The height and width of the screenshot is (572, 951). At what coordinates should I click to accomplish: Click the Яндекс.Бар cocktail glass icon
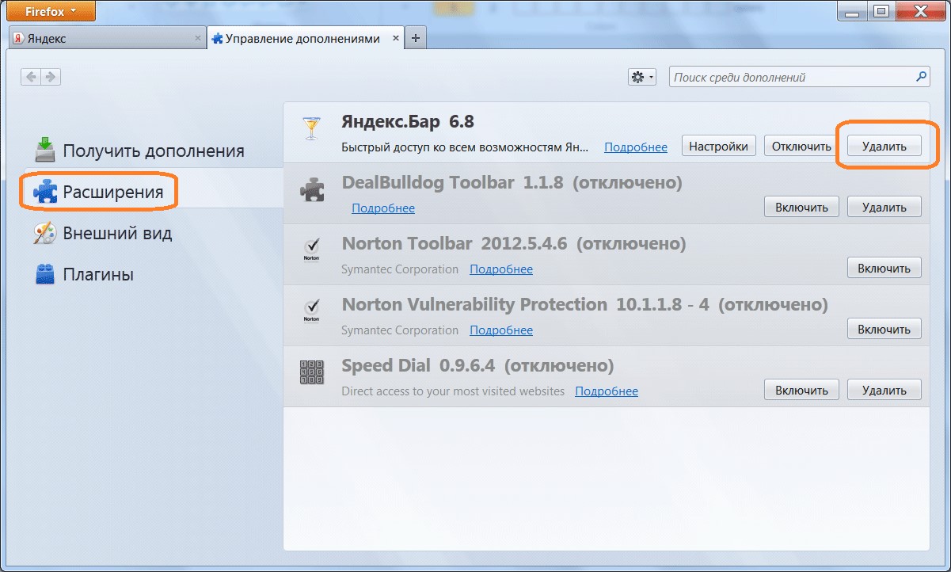click(x=311, y=128)
